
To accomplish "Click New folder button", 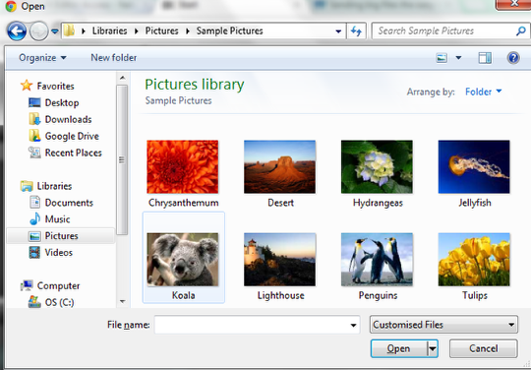I will tap(114, 58).
